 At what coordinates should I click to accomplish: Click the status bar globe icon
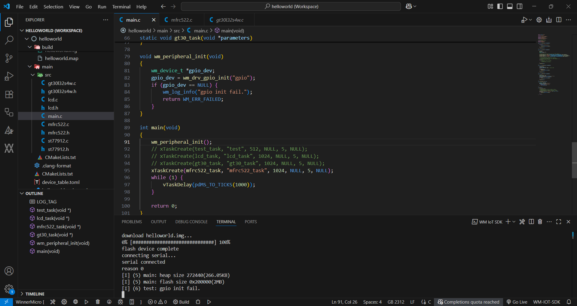[75, 302]
